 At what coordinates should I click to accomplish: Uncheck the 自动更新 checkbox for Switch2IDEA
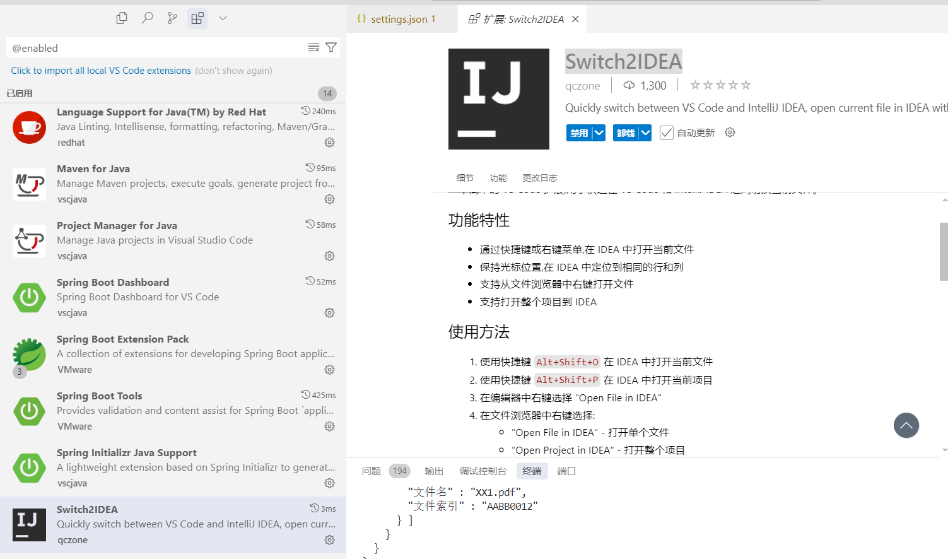pos(666,132)
